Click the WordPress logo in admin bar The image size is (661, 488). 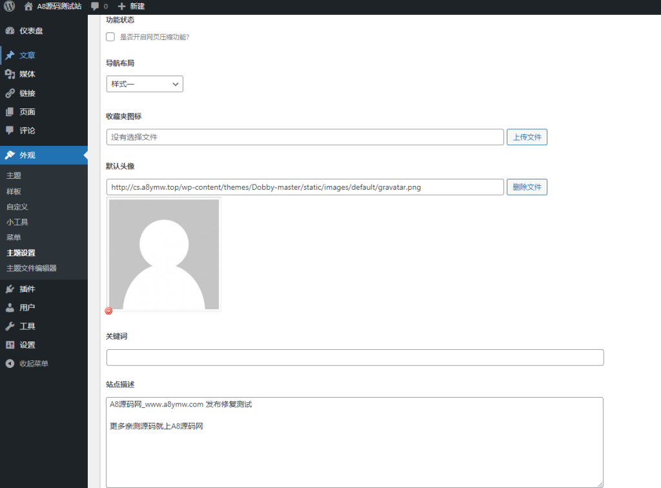8,6
